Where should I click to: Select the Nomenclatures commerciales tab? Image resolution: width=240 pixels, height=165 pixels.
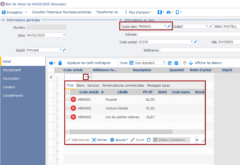point(123,85)
